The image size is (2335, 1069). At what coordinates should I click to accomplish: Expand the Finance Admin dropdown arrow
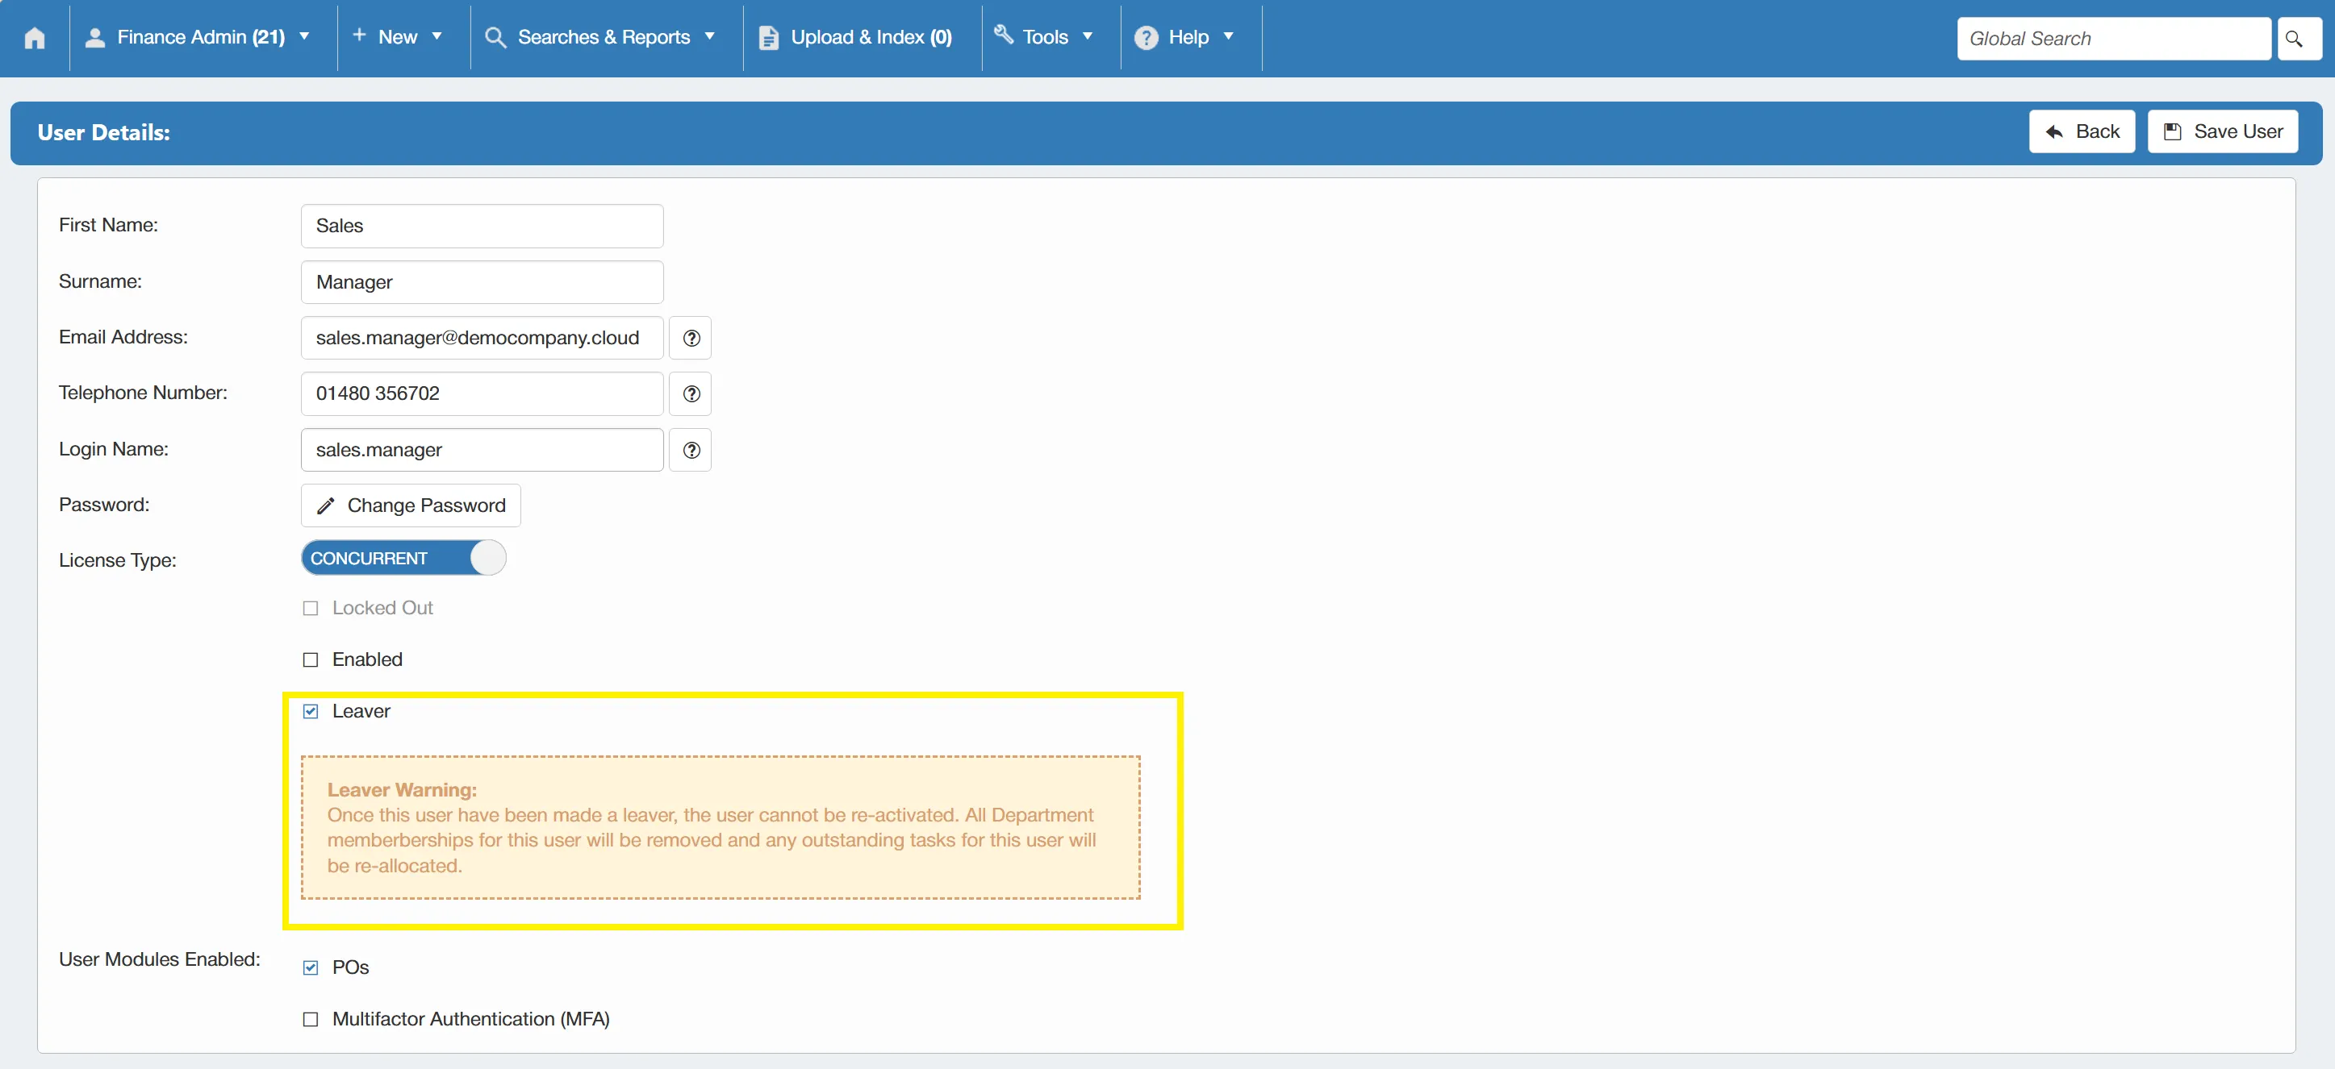click(x=304, y=37)
